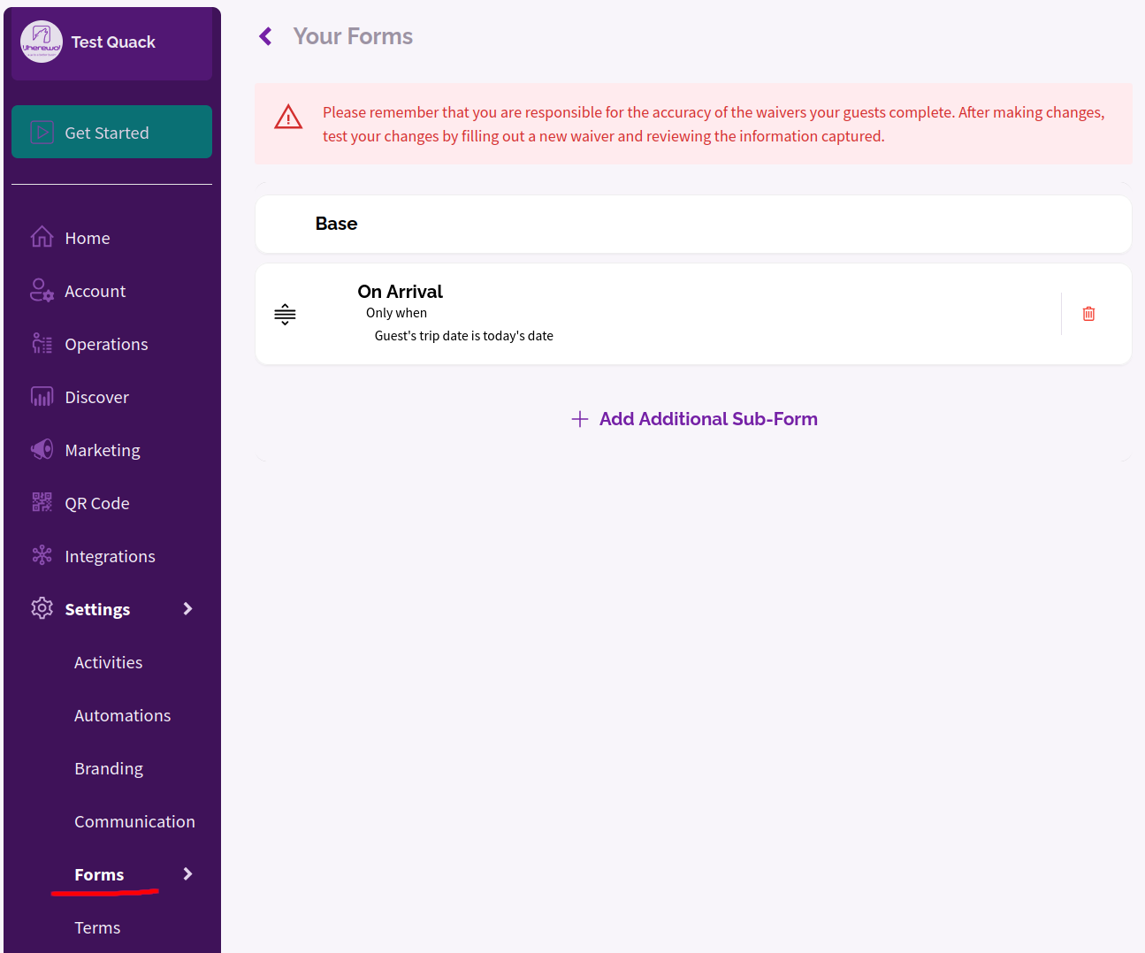Delete On Arrival sub-form with trash icon
Screen dimensions: 1145x953
coord(1088,314)
